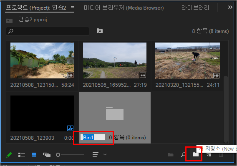This screenshot has height=166, width=237.
Task: Click the Bin1 folder icon
Action: [115, 113]
